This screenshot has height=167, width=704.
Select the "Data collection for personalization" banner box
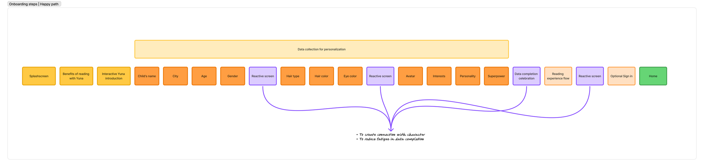point(321,49)
